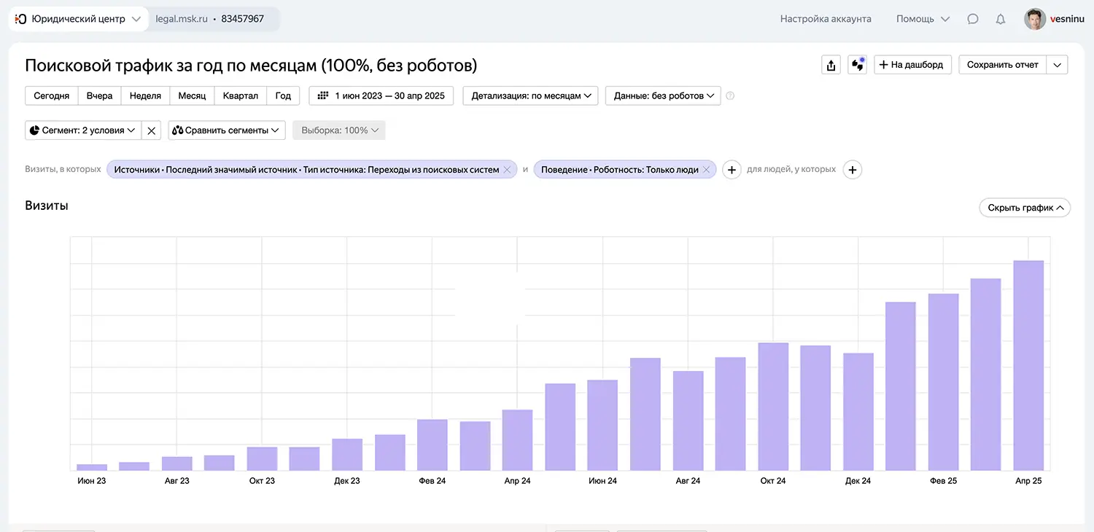The width and height of the screenshot is (1094, 532).
Task: Collapse chart with 'Скрыть график'
Action: click(x=1024, y=208)
